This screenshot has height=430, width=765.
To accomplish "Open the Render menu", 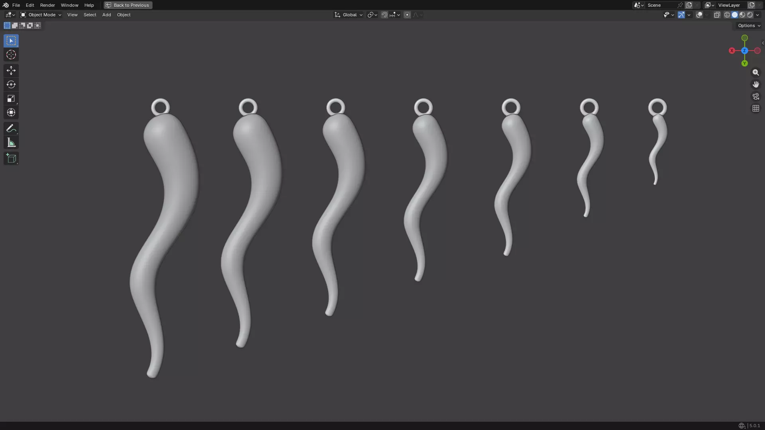I will [47, 5].
